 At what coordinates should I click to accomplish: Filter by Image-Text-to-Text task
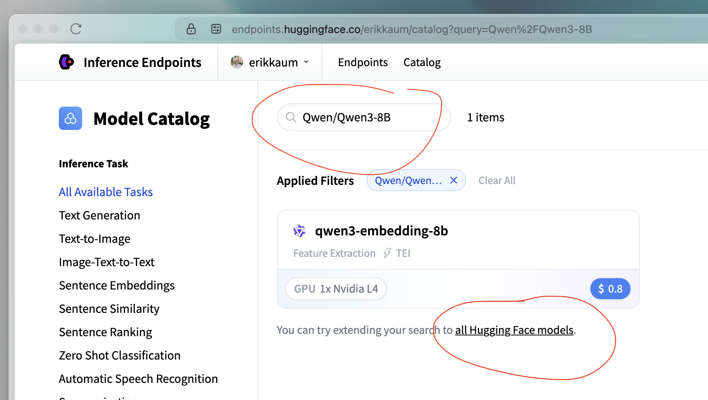[x=106, y=262]
